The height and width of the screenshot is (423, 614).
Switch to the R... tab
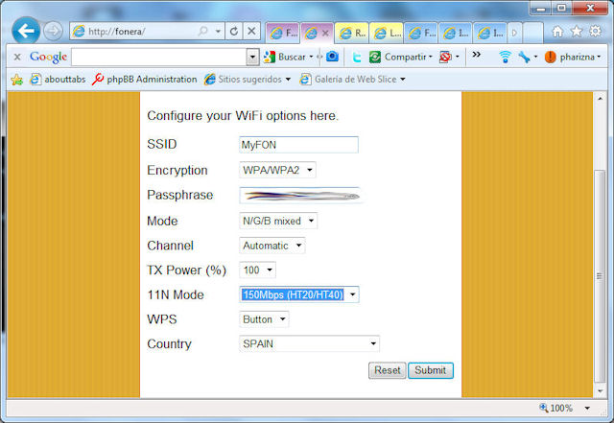pos(352,33)
